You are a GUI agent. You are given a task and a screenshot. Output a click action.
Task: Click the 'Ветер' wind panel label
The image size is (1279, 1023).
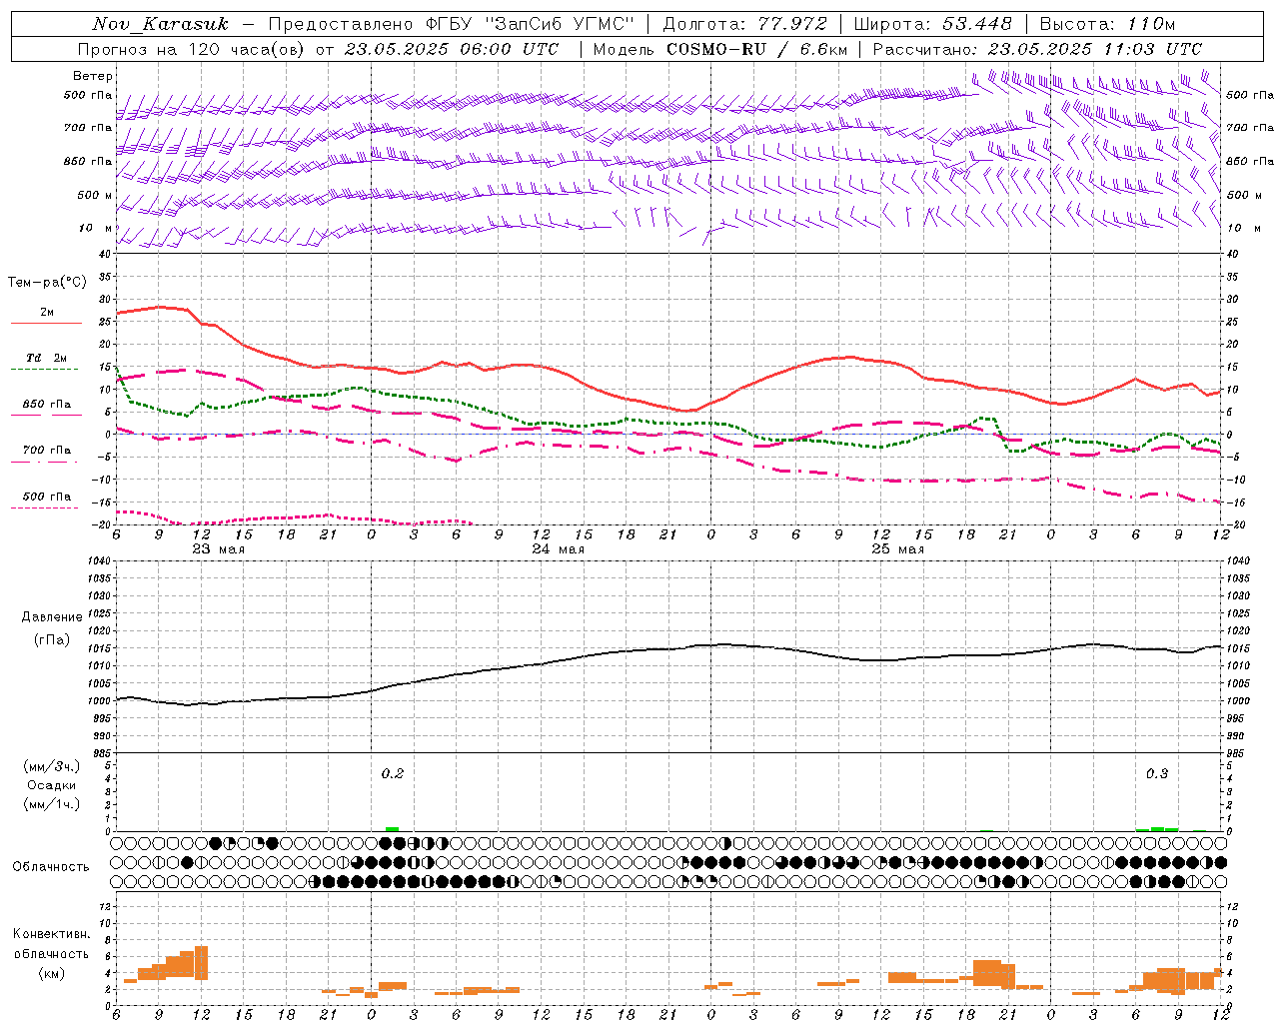click(x=93, y=76)
